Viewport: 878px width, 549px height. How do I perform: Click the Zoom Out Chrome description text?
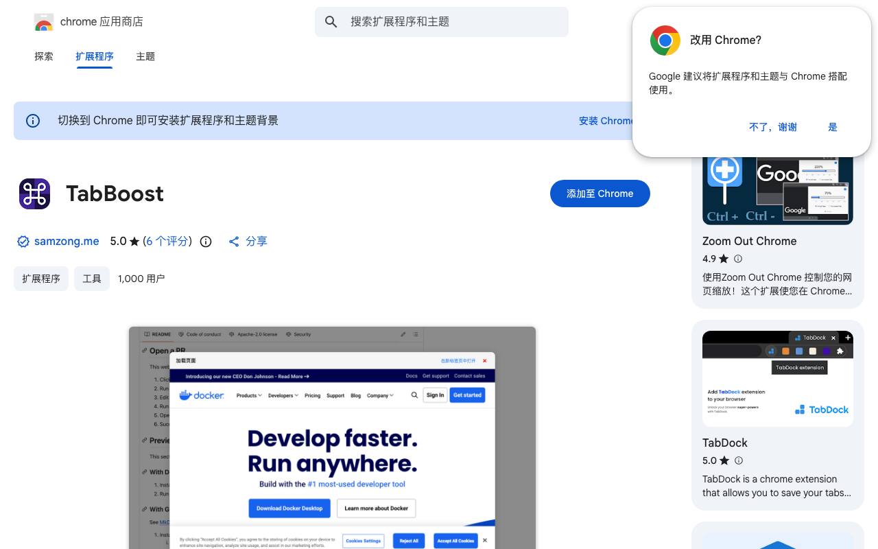(778, 284)
